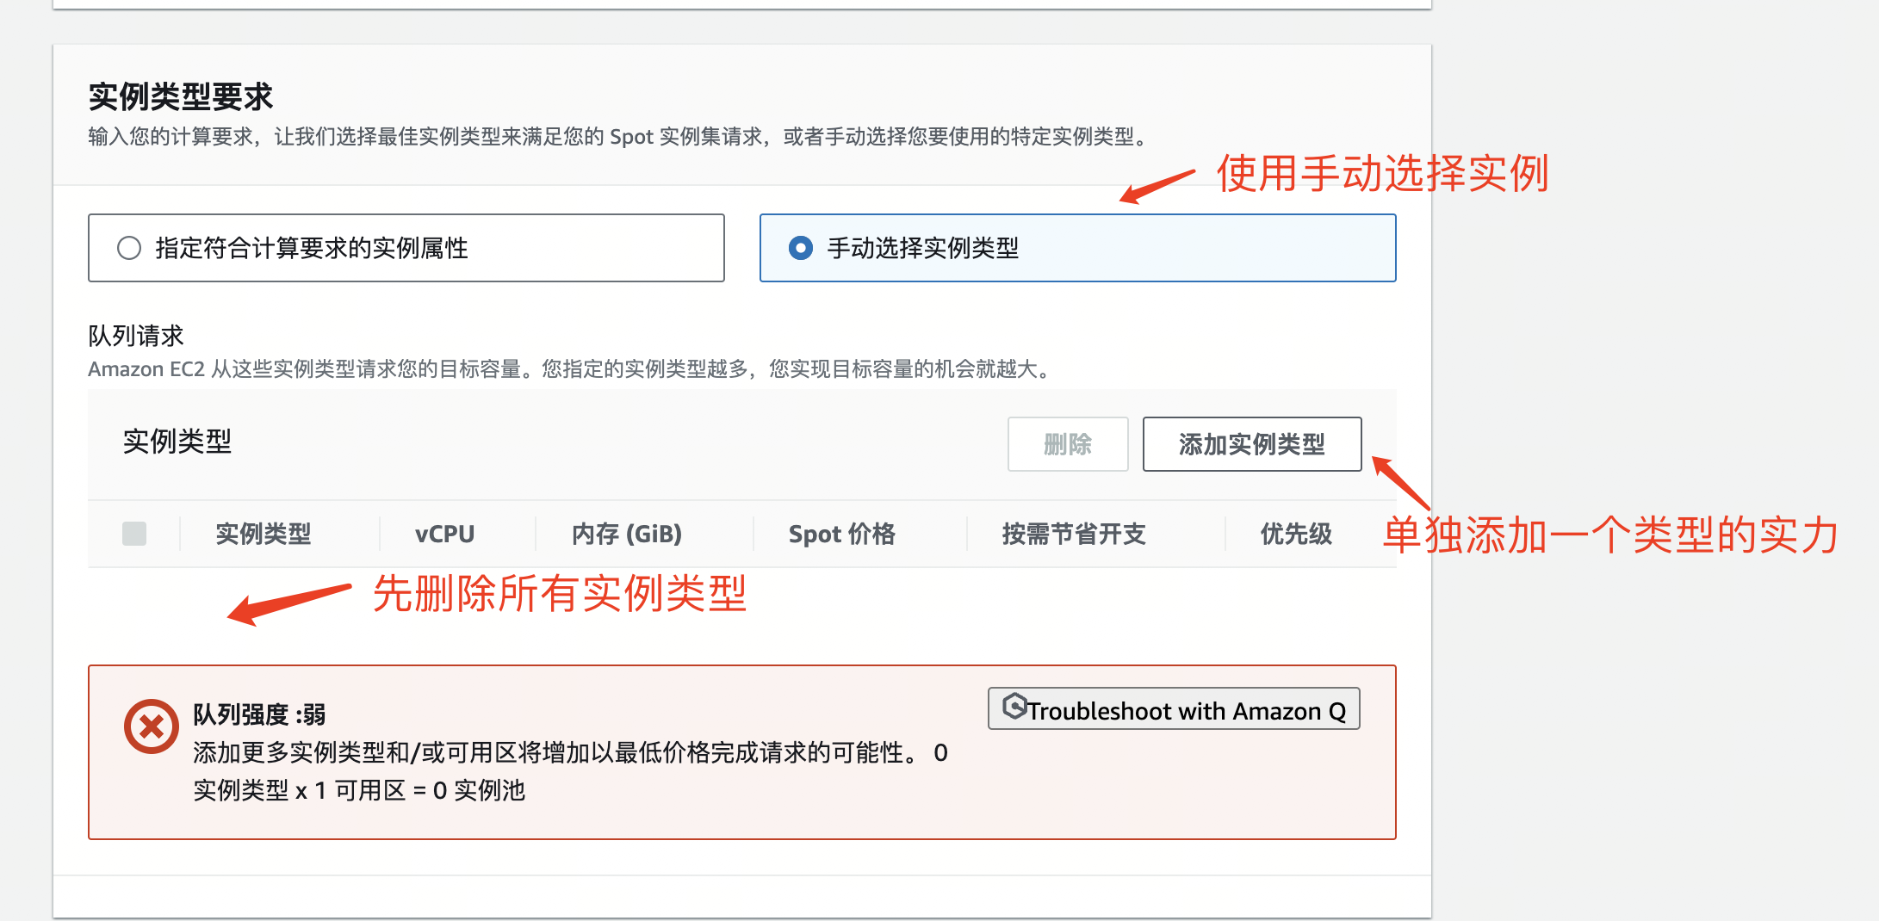1879x921 pixels.
Task: Click the red arrow pointing at 添加实例类型
Action: tap(1399, 481)
